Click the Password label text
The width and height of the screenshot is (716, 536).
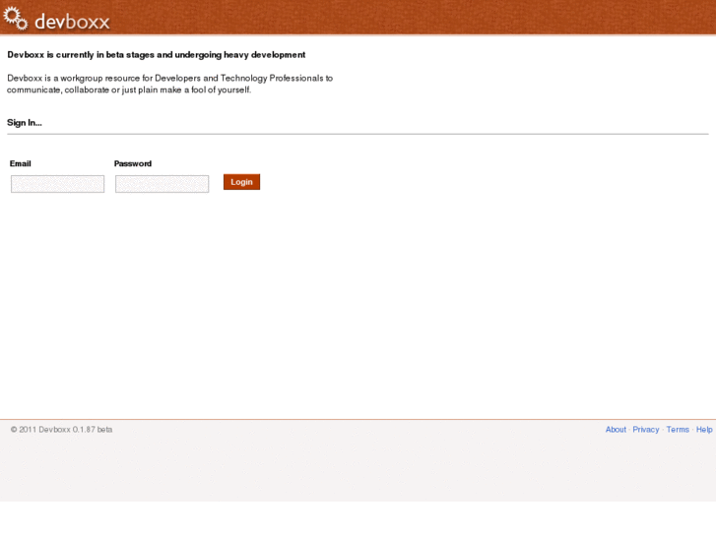click(132, 163)
